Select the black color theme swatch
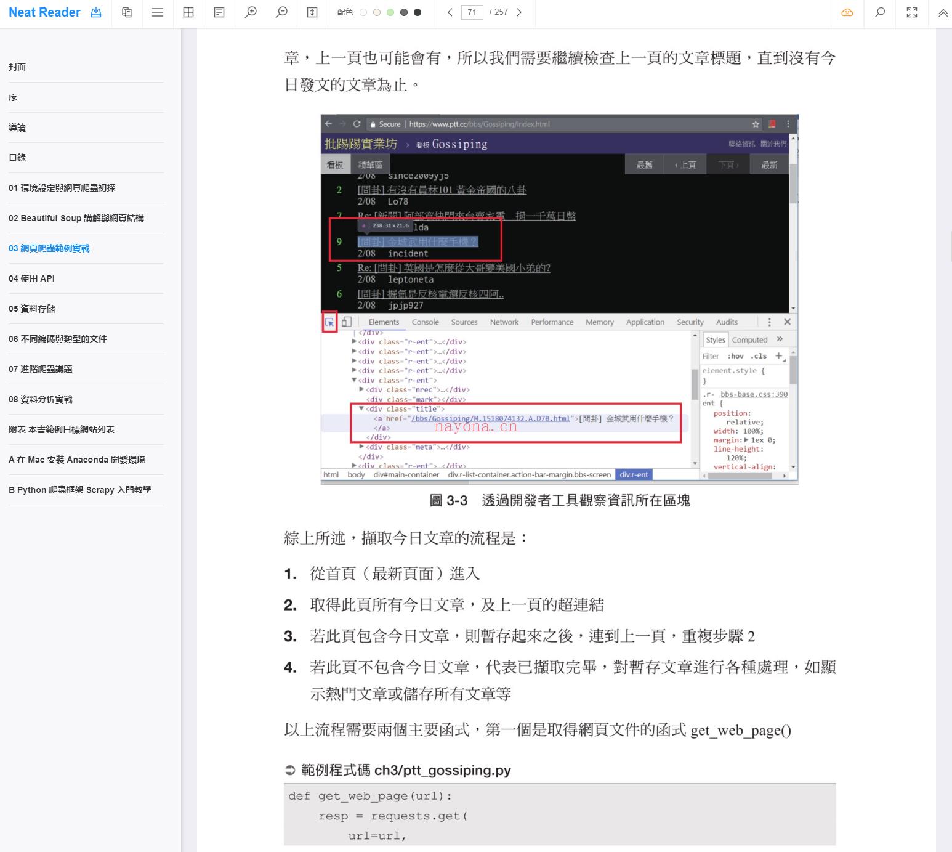This screenshot has width=952, height=852. click(x=418, y=12)
